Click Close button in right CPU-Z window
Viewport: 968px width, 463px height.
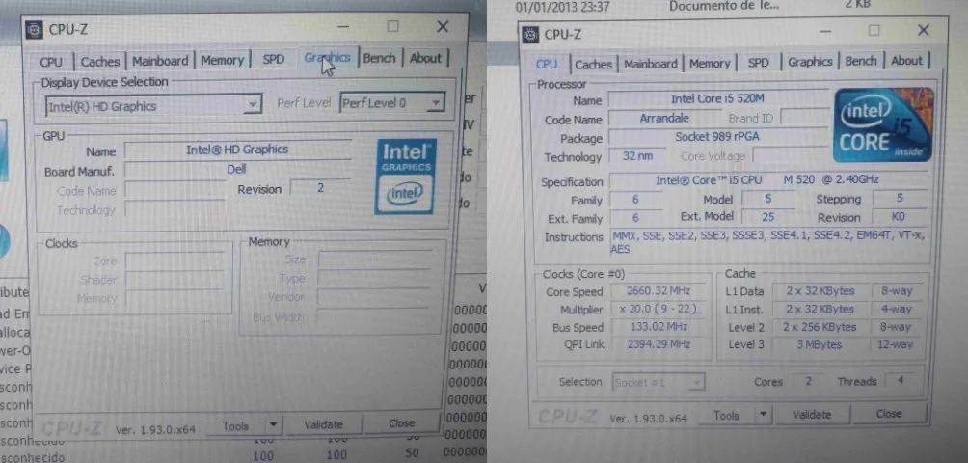click(888, 414)
